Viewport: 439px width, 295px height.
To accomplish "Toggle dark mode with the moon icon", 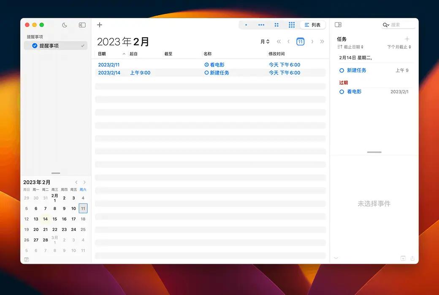I will coord(65,25).
